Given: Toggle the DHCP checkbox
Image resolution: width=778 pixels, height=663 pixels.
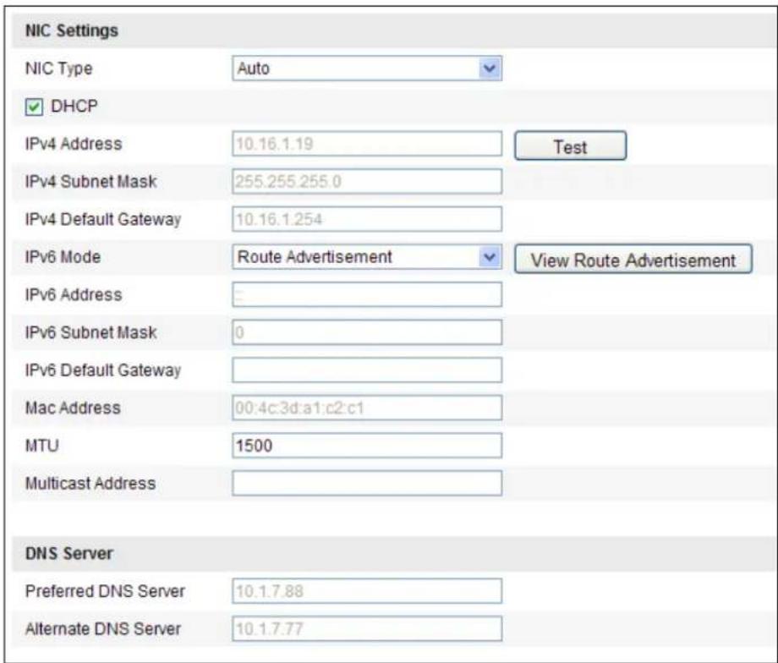Looking at the screenshot, I should pos(34,107).
